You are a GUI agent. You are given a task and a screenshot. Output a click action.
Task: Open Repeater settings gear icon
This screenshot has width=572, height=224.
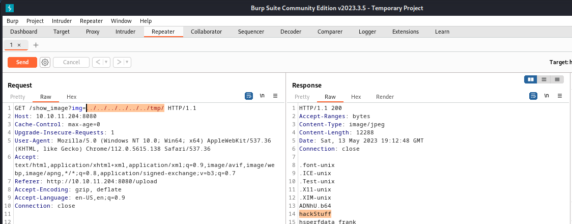(45, 62)
